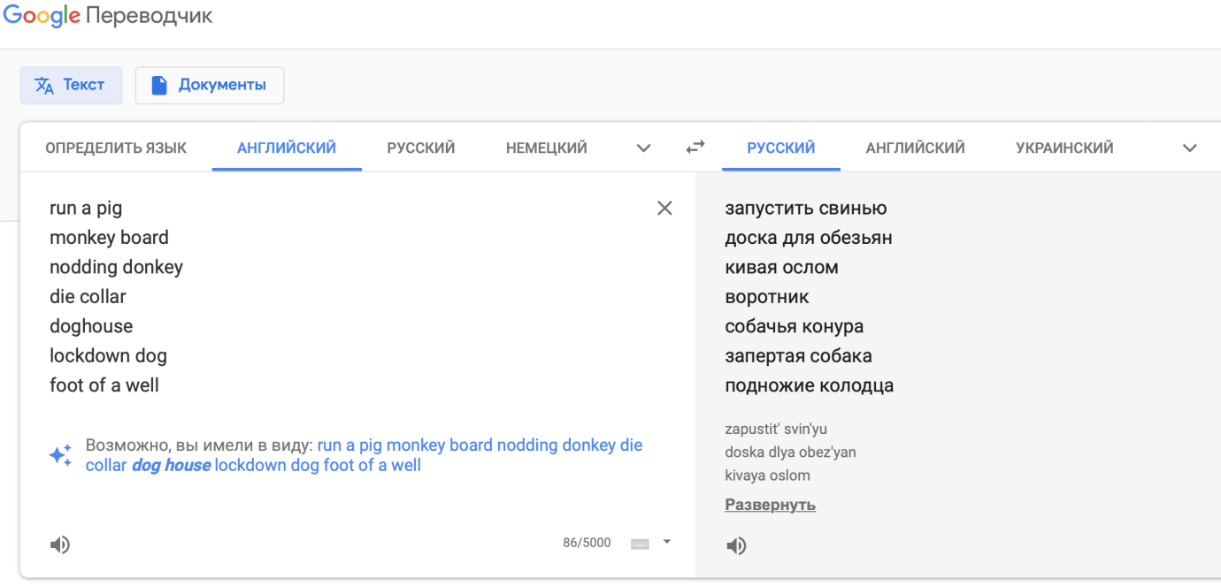Clear the source text with X icon
Screen dimensions: 1221x586
pyautogui.click(x=664, y=209)
